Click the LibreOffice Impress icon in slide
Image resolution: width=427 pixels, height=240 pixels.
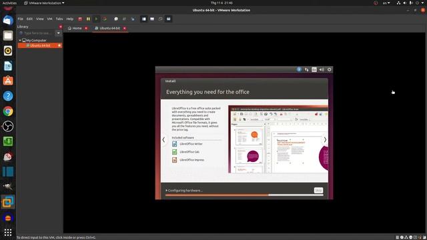(175, 160)
